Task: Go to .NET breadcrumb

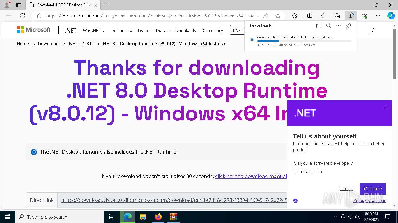Action: (x=72, y=44)
